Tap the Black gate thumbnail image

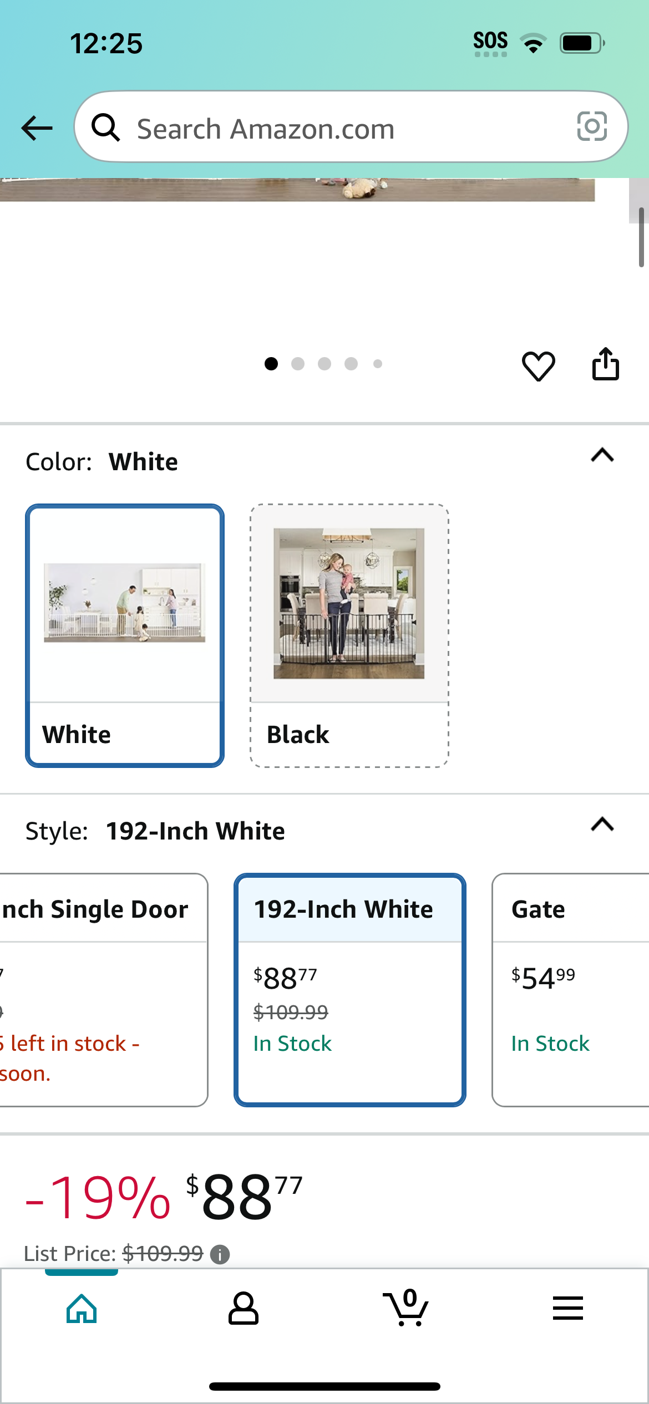tap(349, 603)
